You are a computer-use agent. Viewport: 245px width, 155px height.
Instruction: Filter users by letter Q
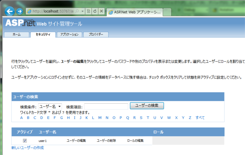128,118
